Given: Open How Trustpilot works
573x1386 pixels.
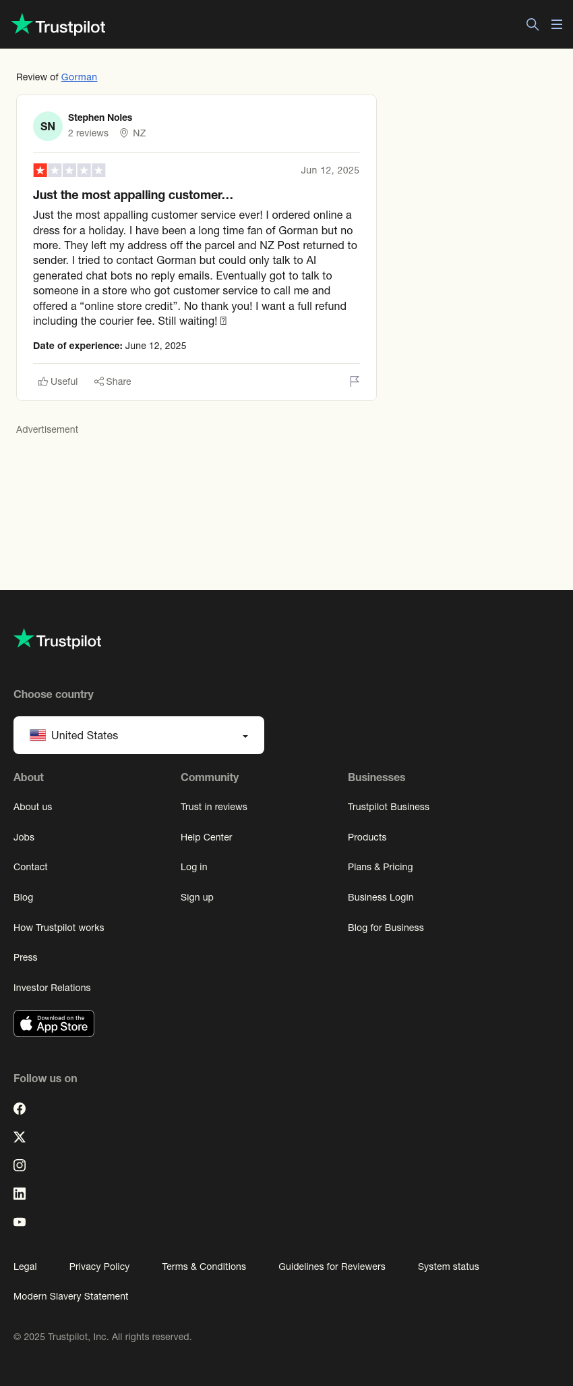Looking at the screenshot, I should coord(59,928).
